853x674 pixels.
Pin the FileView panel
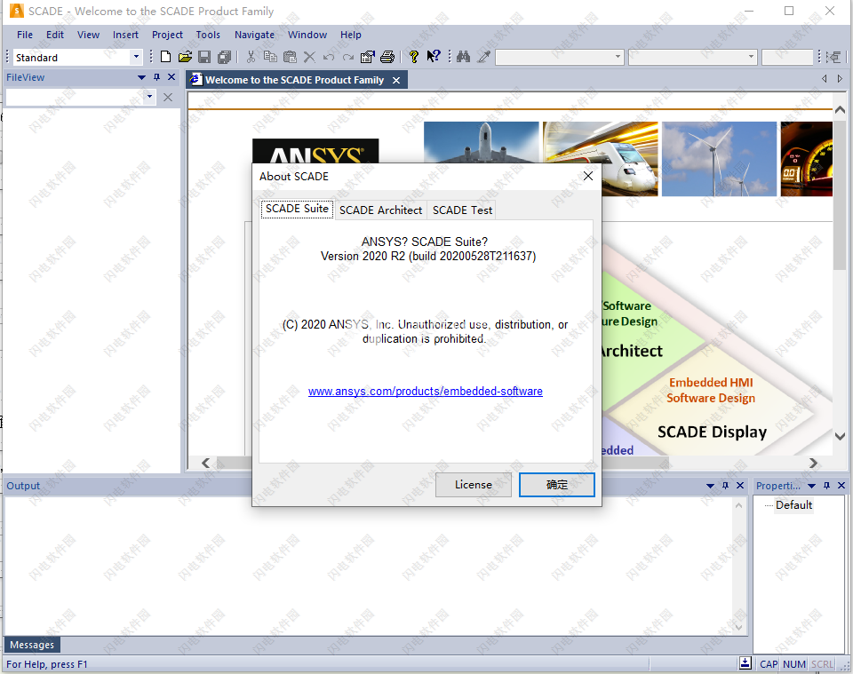coord(156,77)
